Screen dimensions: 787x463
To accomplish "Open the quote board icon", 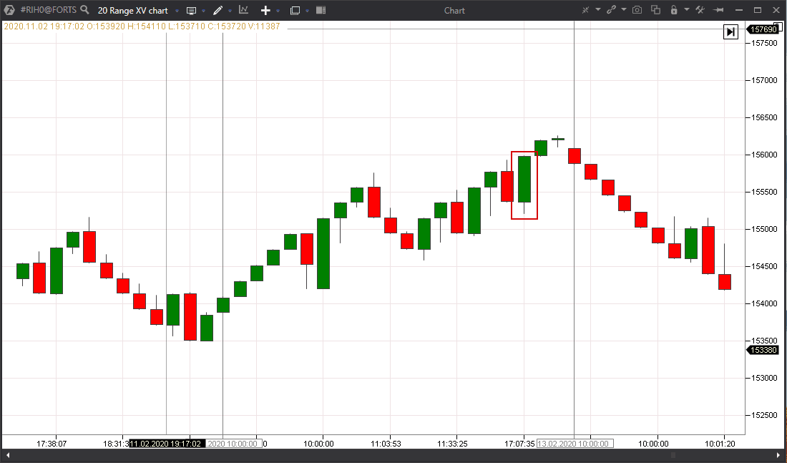I will tap(192, 10).
